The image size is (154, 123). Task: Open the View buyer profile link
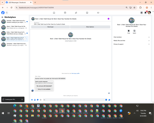[x=75, y=73]
